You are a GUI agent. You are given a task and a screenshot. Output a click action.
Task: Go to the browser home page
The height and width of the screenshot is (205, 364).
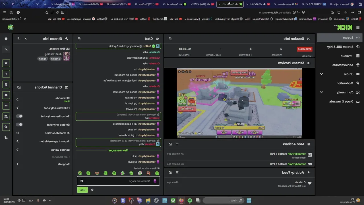point(332,13)
